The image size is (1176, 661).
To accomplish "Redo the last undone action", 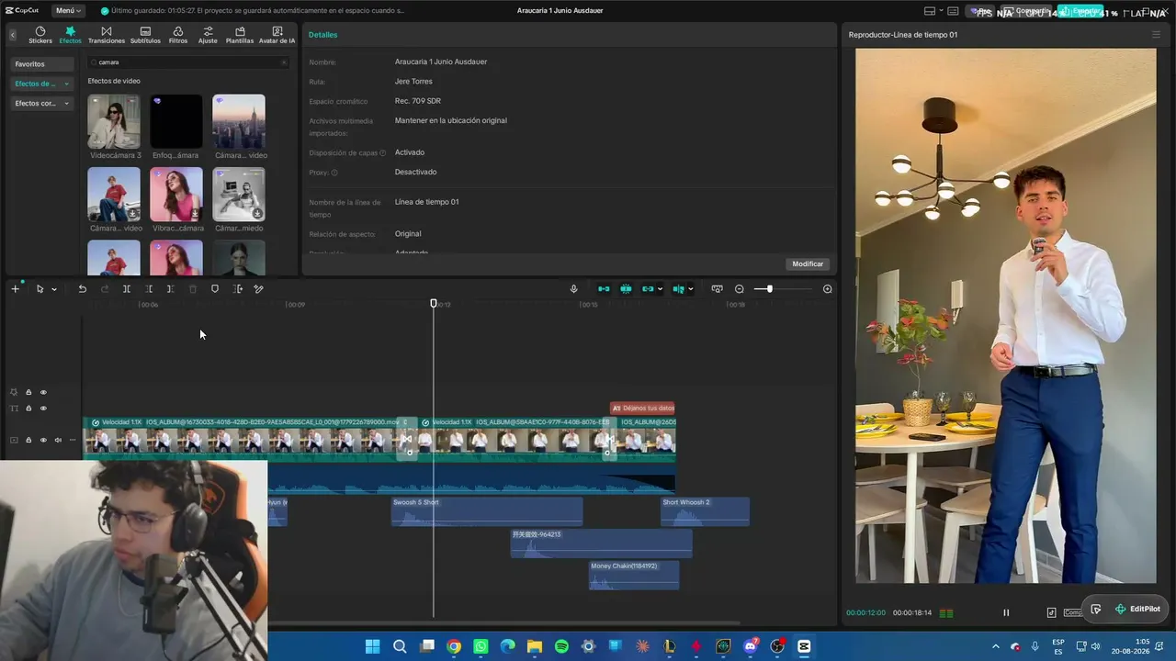I will click(x=104, y=289).
